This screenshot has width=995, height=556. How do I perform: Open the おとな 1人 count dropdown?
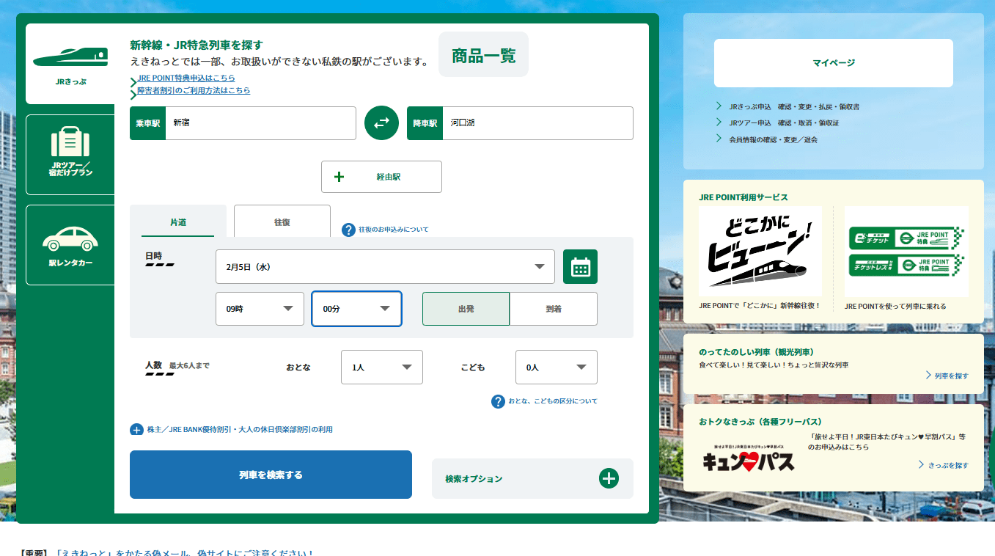click(381, 367)
